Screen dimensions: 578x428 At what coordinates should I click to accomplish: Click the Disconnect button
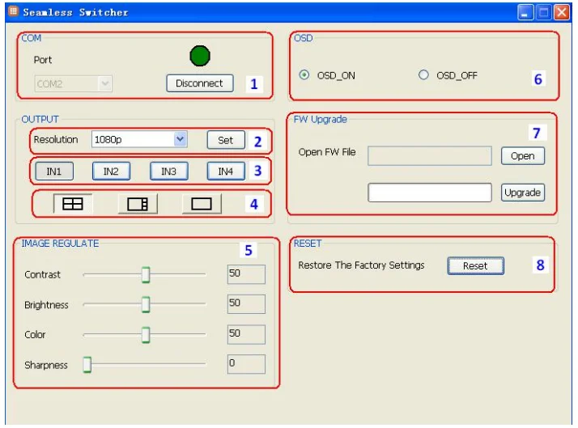click(199, 83)
